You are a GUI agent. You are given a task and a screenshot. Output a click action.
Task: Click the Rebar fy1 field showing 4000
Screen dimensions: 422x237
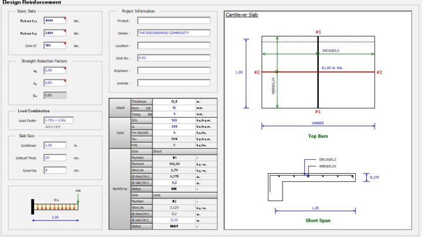pos(55,20)
